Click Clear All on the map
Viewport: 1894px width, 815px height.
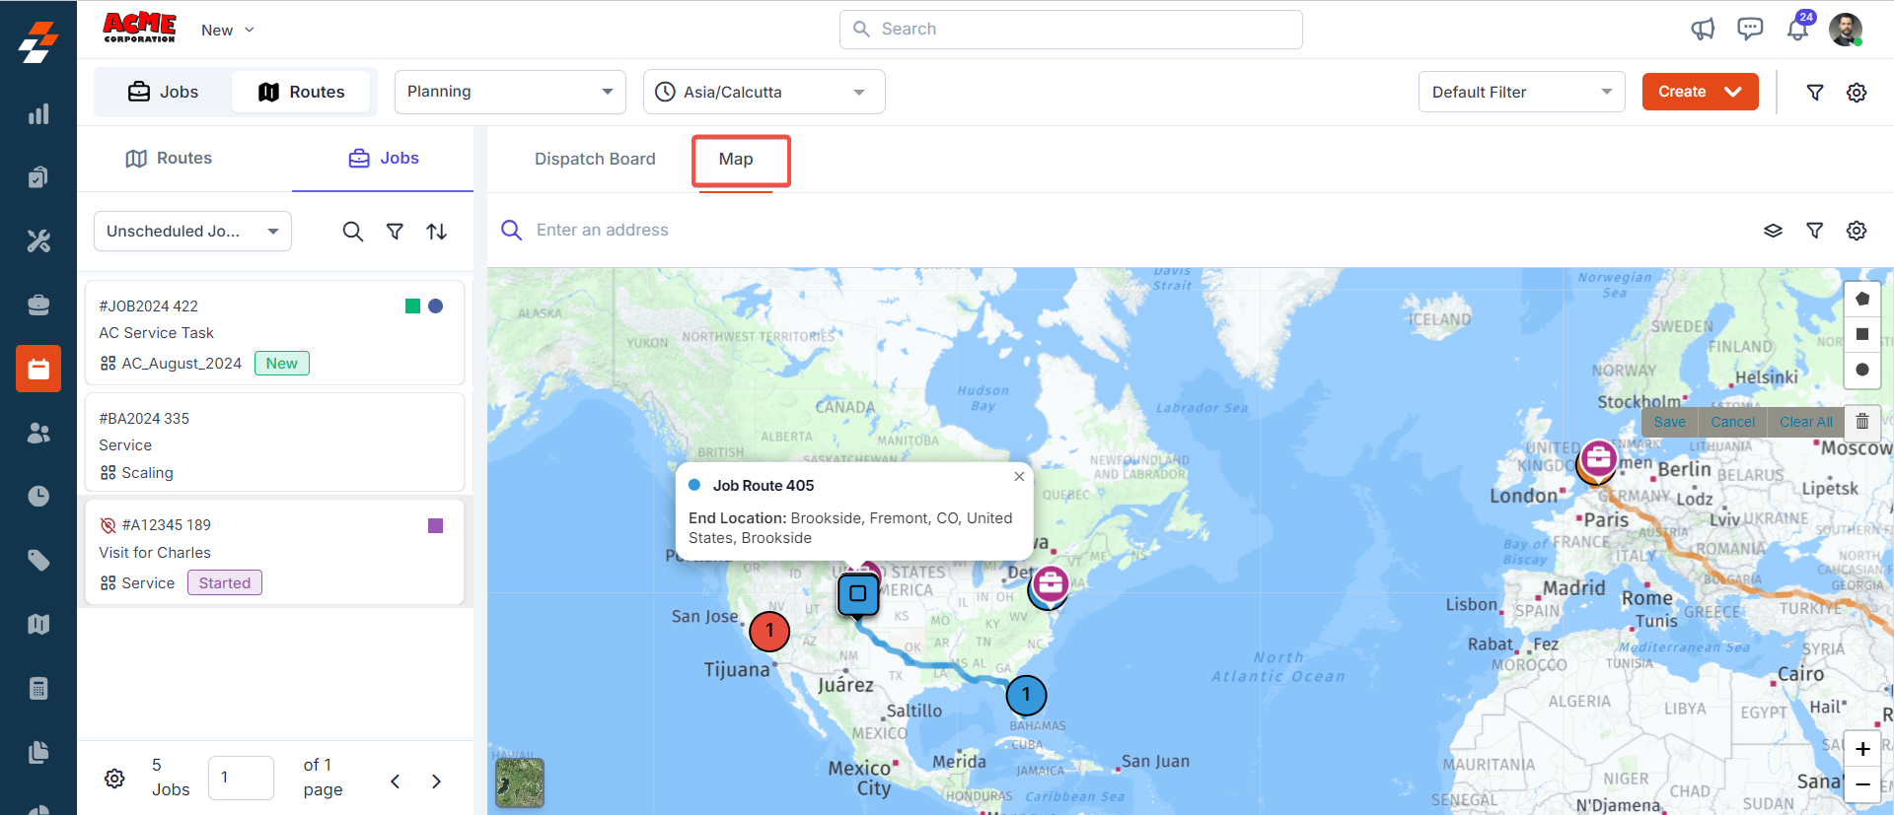(x=1805, y=422)
